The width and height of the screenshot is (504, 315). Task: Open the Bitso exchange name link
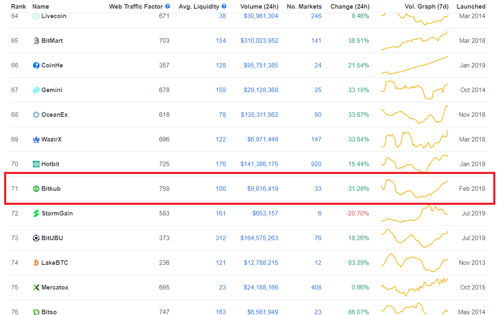[x=49, y=312]
